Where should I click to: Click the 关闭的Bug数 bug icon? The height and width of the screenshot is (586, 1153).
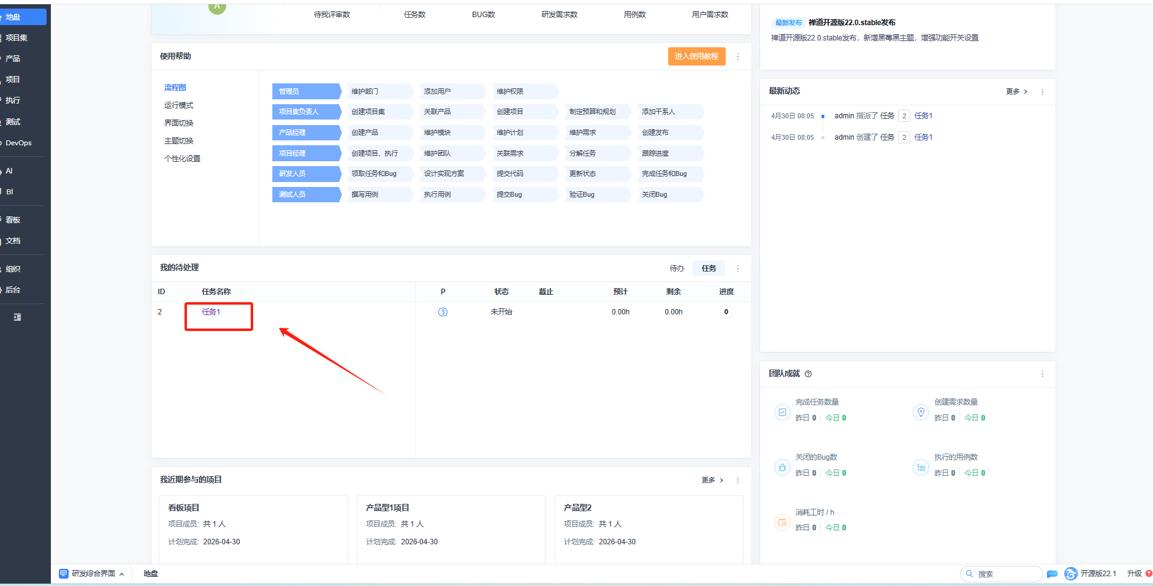[x=782, y=467]
